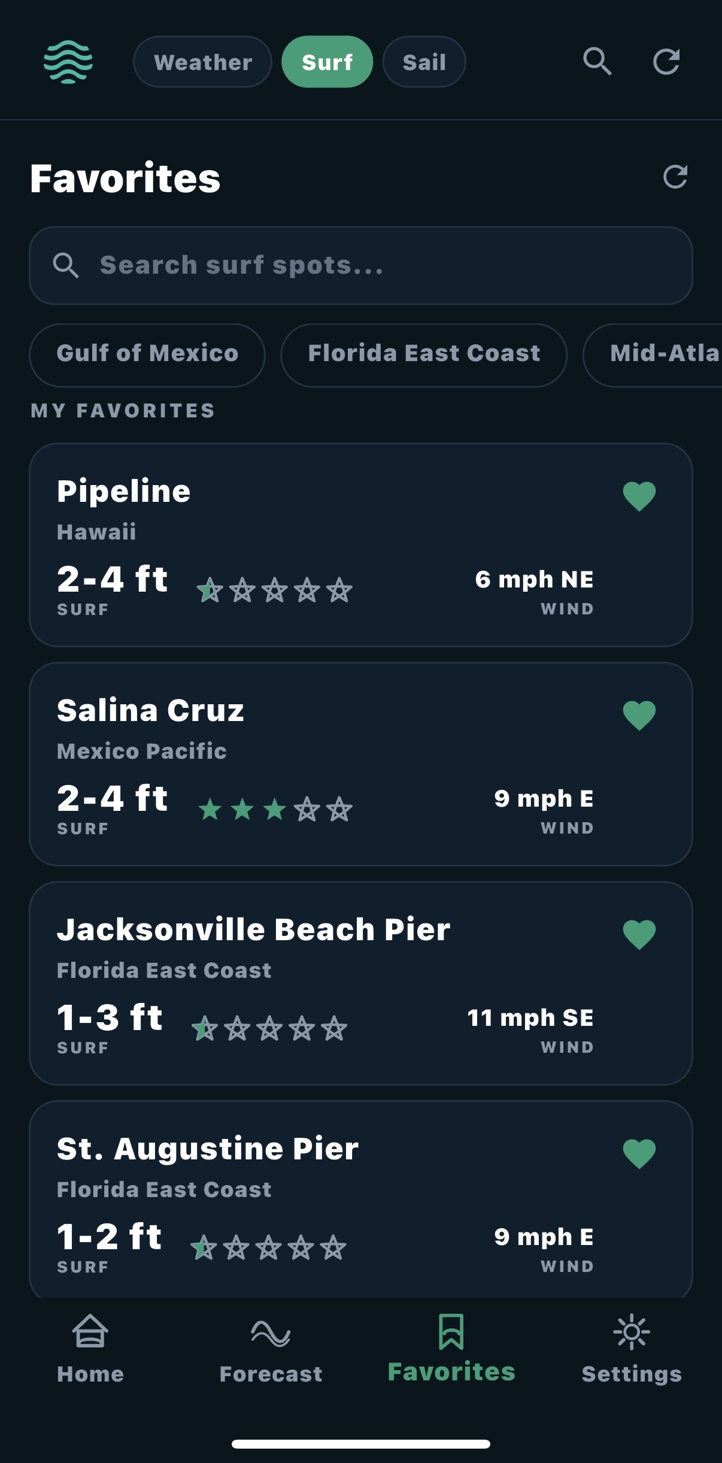Tap the wave logo icon
The width and height of the screenshot is (722, 1463).
[x=68, y=62]
